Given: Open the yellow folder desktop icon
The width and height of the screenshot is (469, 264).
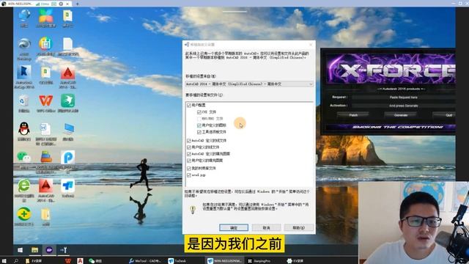Looking at the screenshot, I should click(45, 214).
